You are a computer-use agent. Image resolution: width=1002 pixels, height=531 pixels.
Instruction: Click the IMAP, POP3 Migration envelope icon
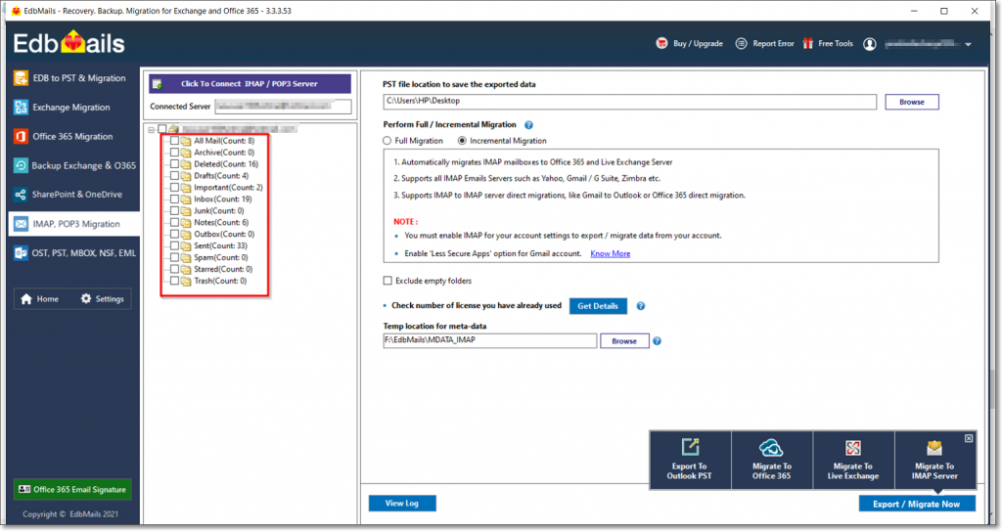[21, 224]
